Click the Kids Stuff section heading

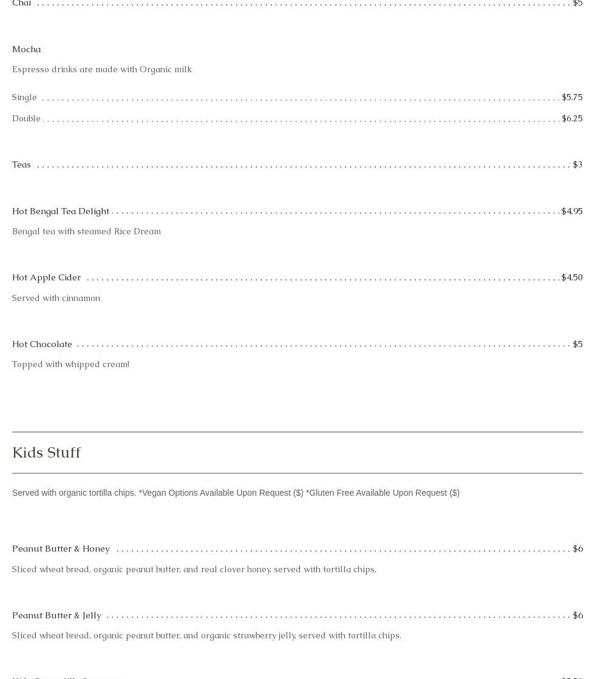click(x=47, y=453)
